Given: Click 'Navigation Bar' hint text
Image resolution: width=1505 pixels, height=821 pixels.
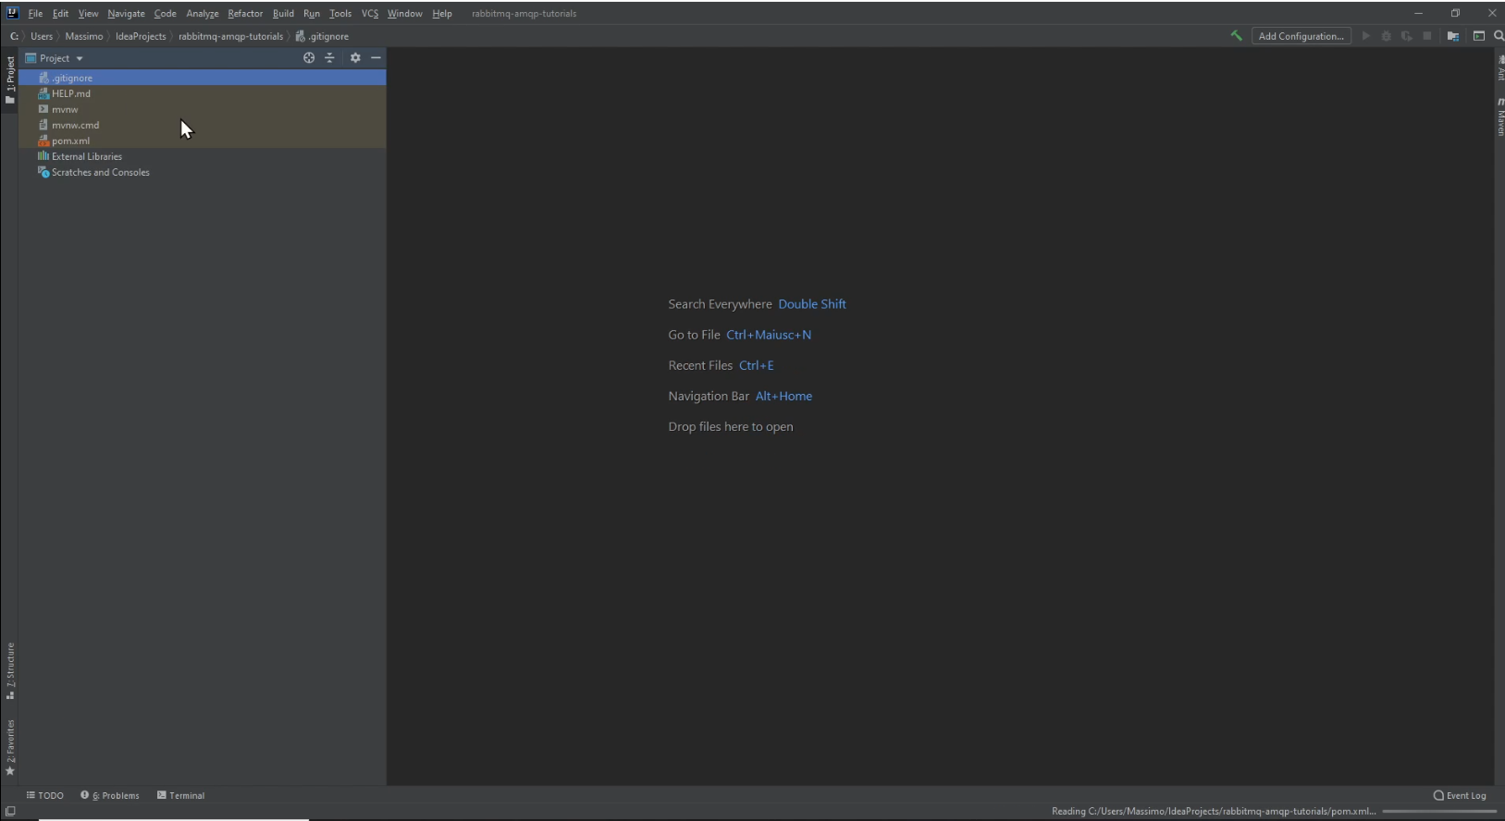Looking at the screenshot, I should tap(709, 396).
